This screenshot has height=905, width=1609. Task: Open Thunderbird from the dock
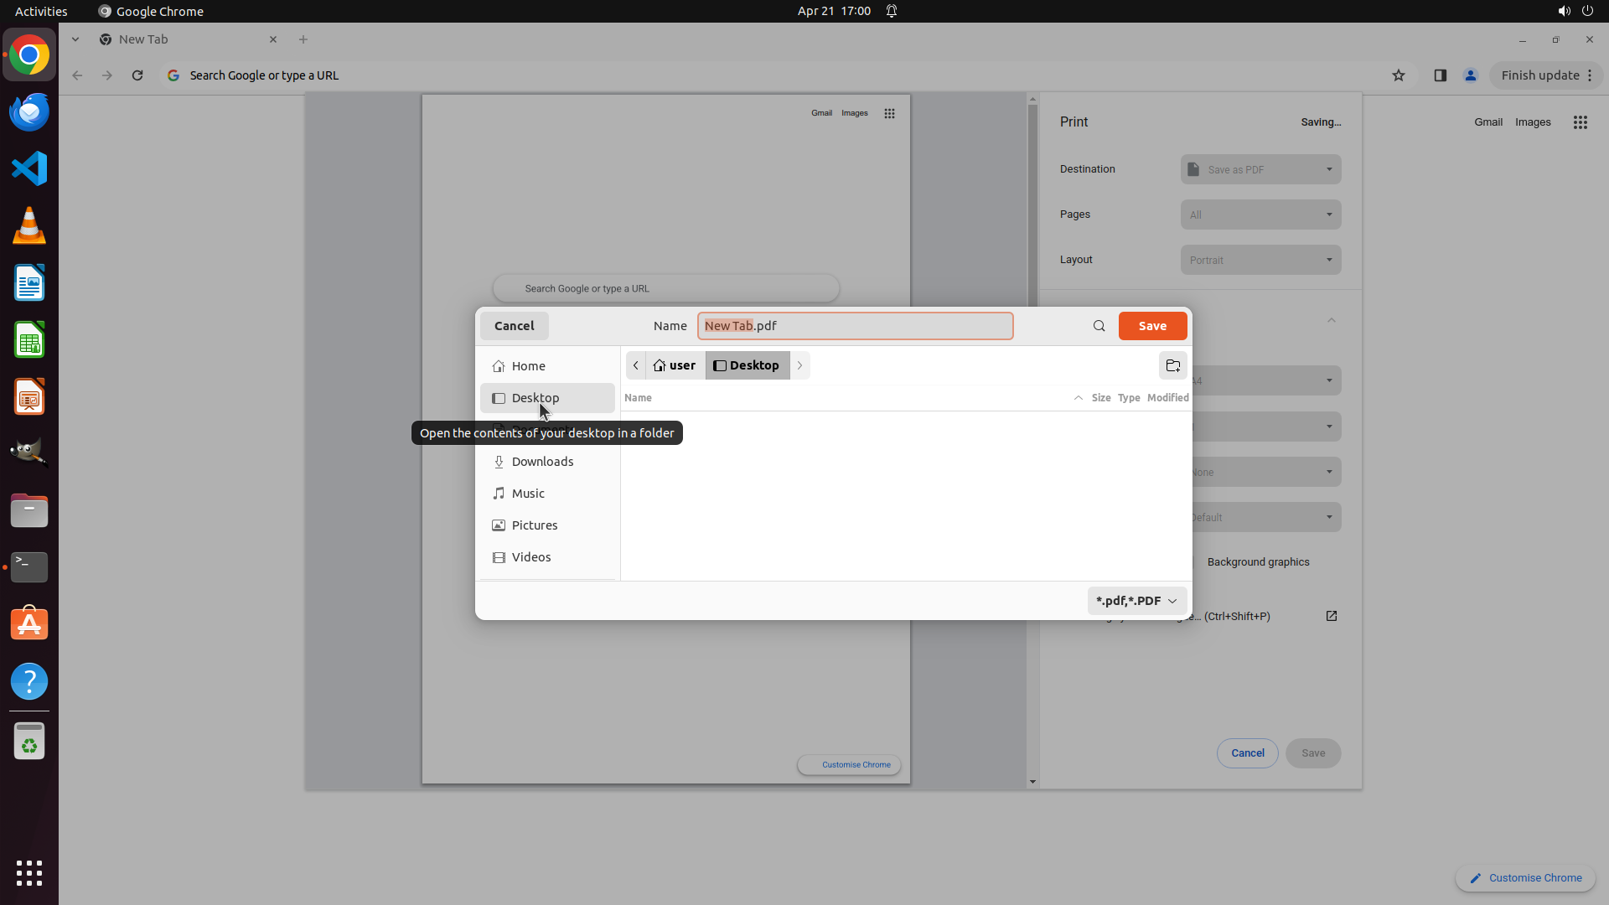pos(29,112)
